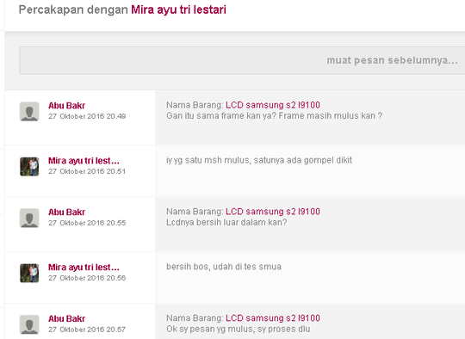Click Abu Bakr's avatar on 20.55 message

click(29, 218)
